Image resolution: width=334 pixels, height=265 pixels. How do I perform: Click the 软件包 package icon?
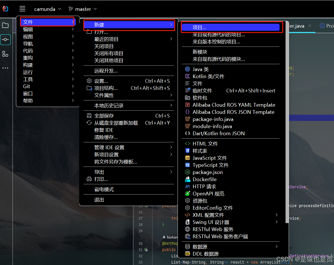point(188,98)
